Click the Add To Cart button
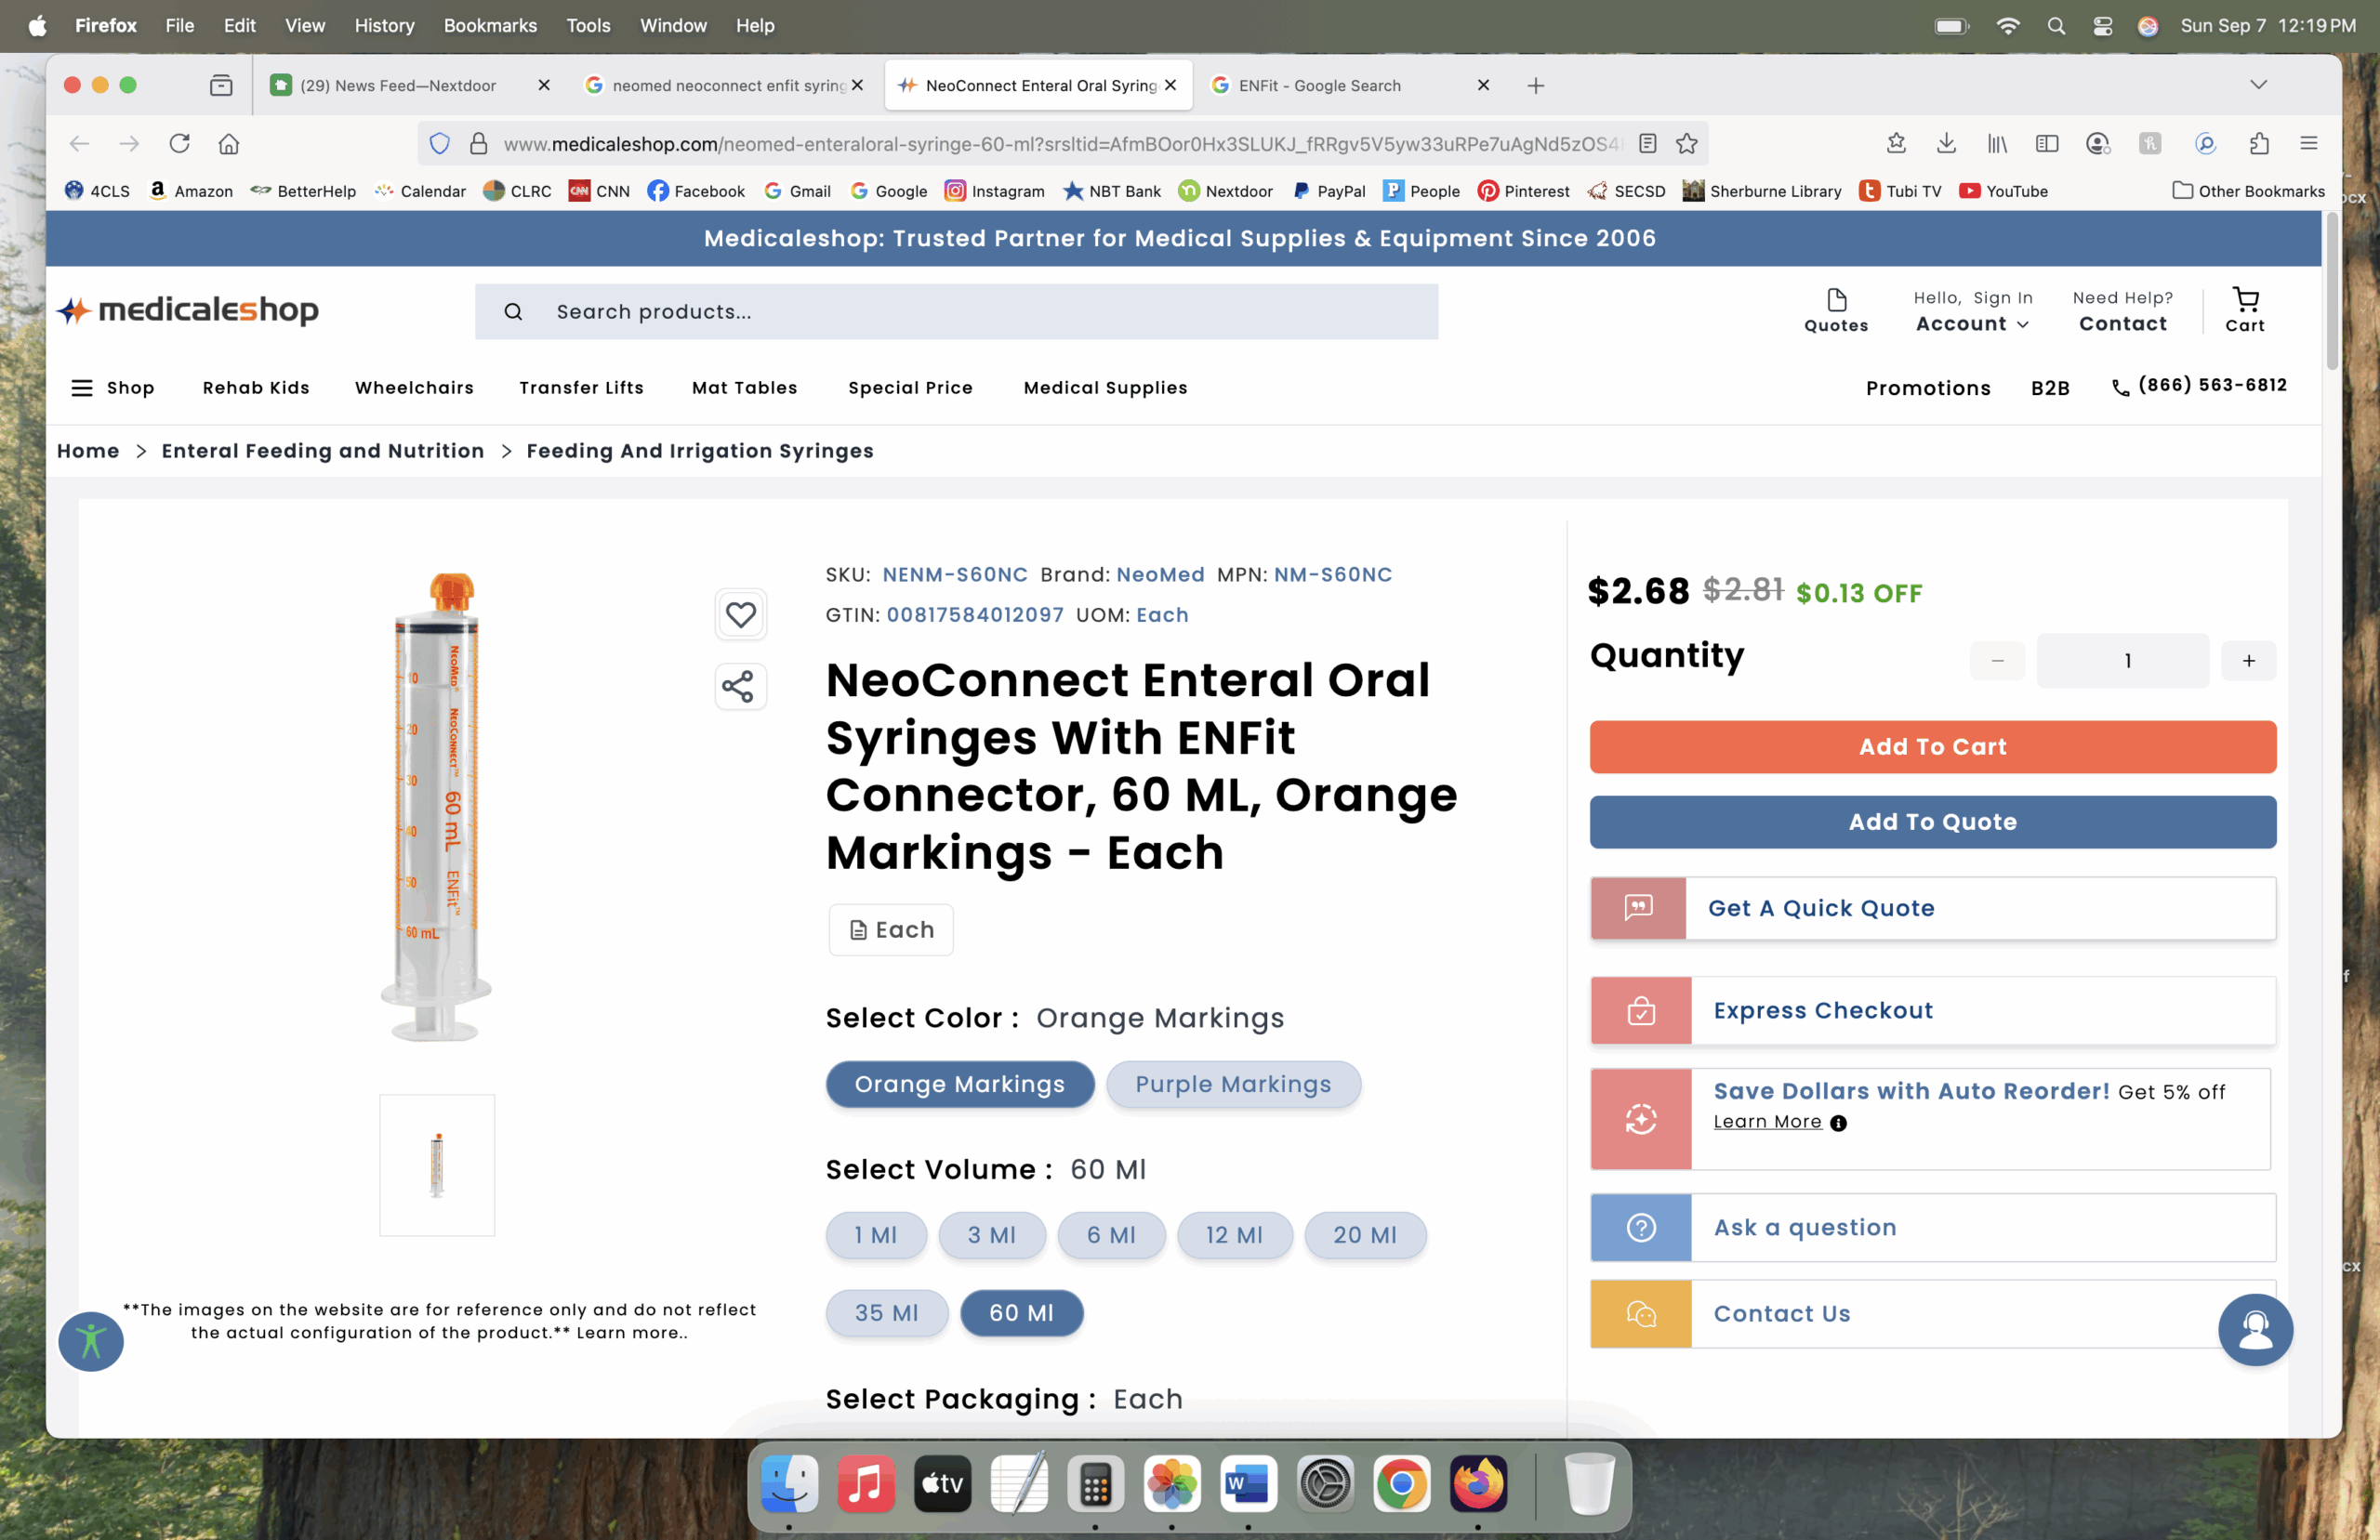2380x1540 pixels. coord(1932,747)
